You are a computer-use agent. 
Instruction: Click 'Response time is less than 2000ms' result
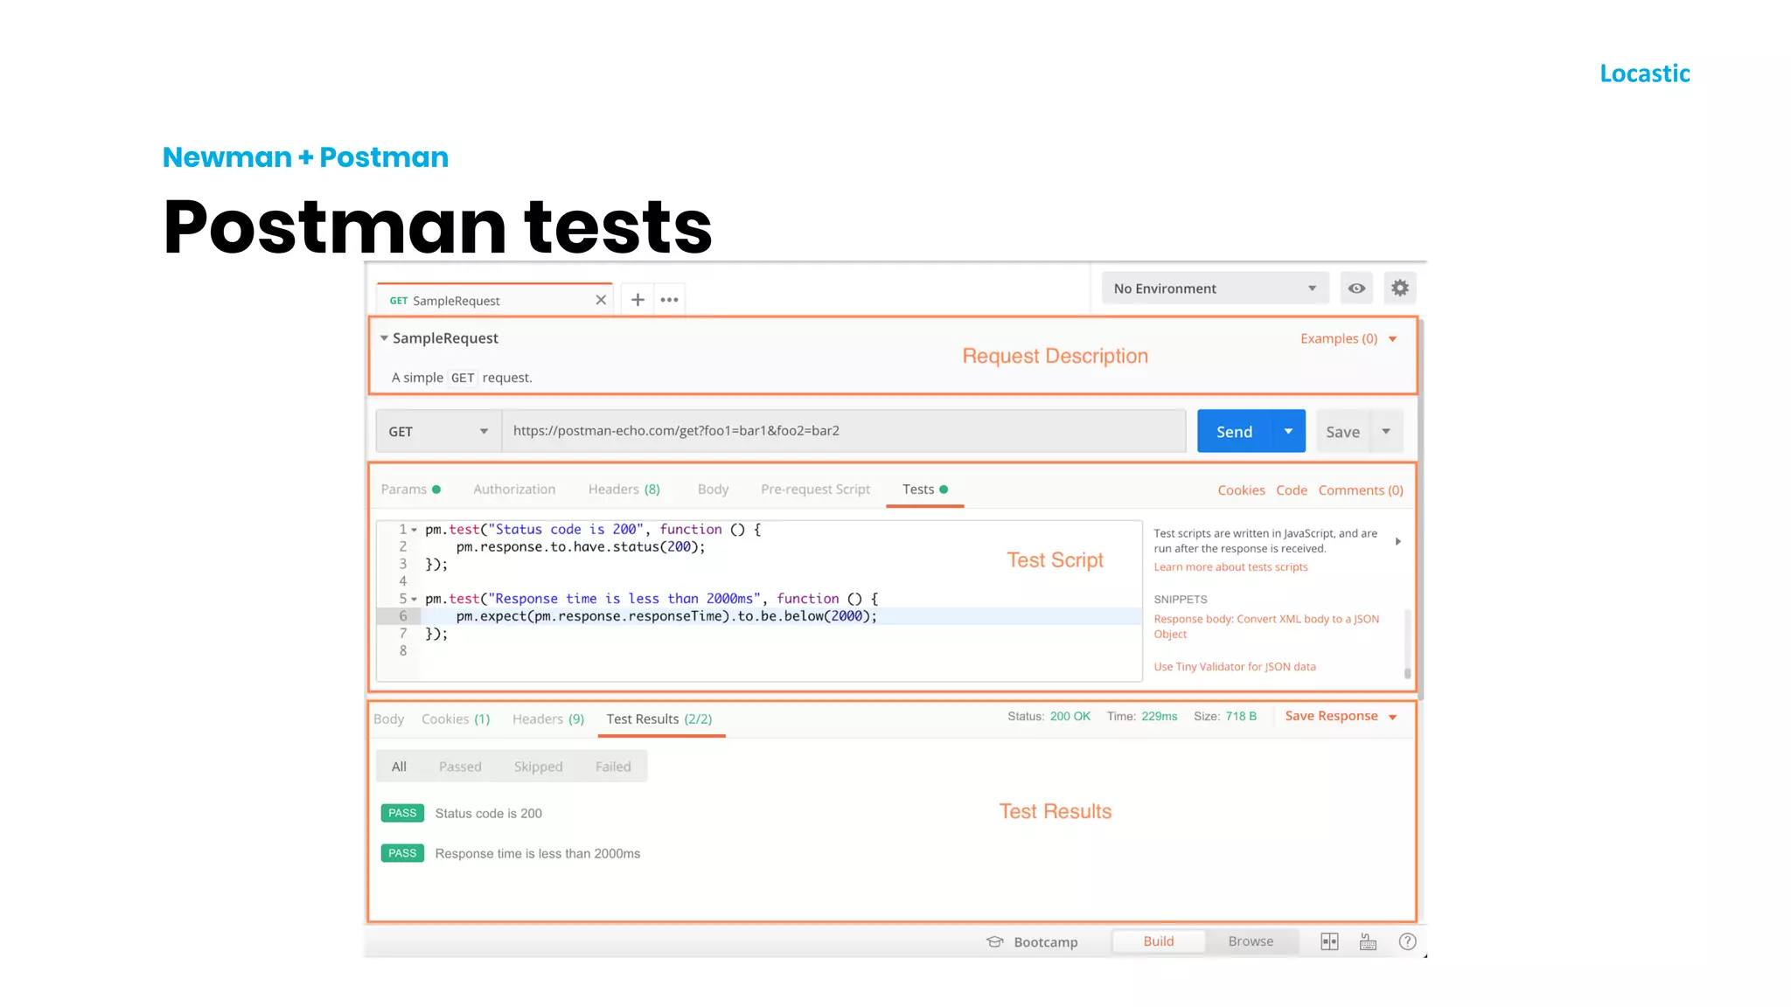(537, 854)
